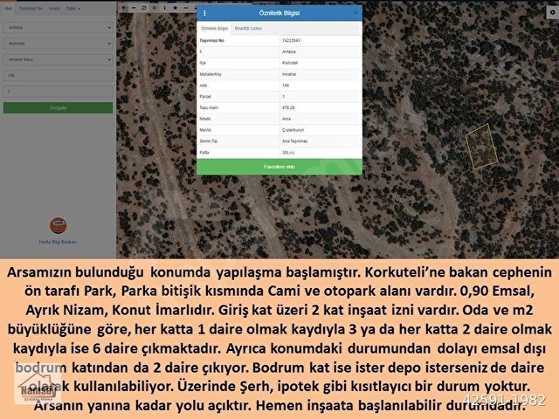
Task: Switch to the Analiz tab
Action: pos(54,8)
